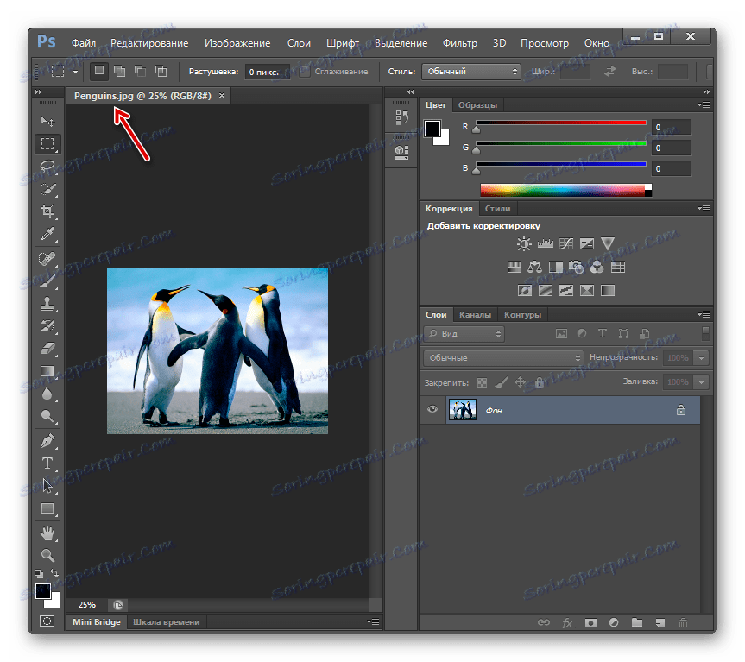This screenshot has height=662, width=745.
Task: Select the Rectangular Marquee tool in toolbox
Action: (x=47, y=144)
